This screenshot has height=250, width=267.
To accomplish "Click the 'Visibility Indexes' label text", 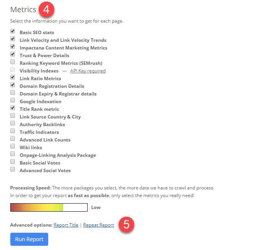I will tap(39, 71).
